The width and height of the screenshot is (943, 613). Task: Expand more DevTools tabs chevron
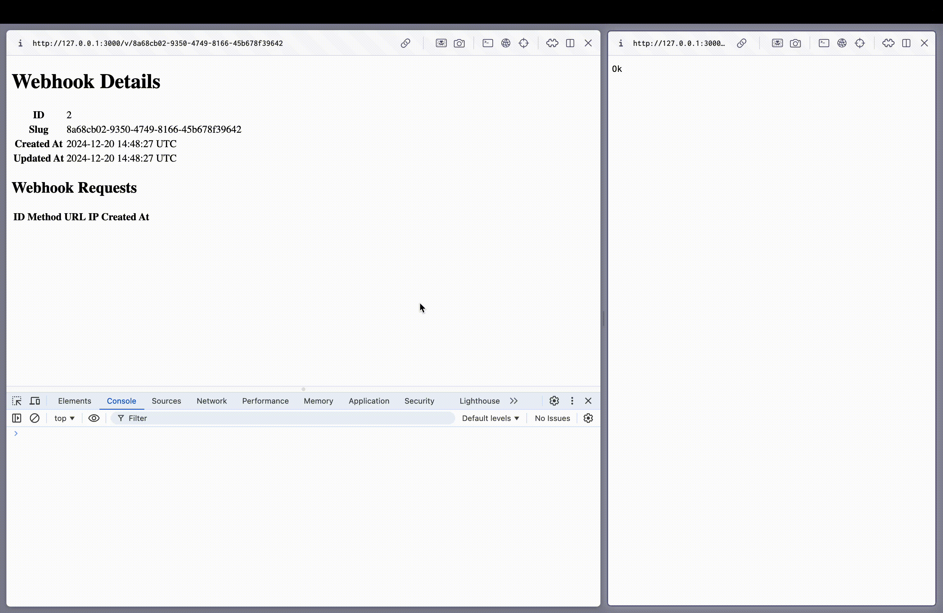tap(514, 401)
